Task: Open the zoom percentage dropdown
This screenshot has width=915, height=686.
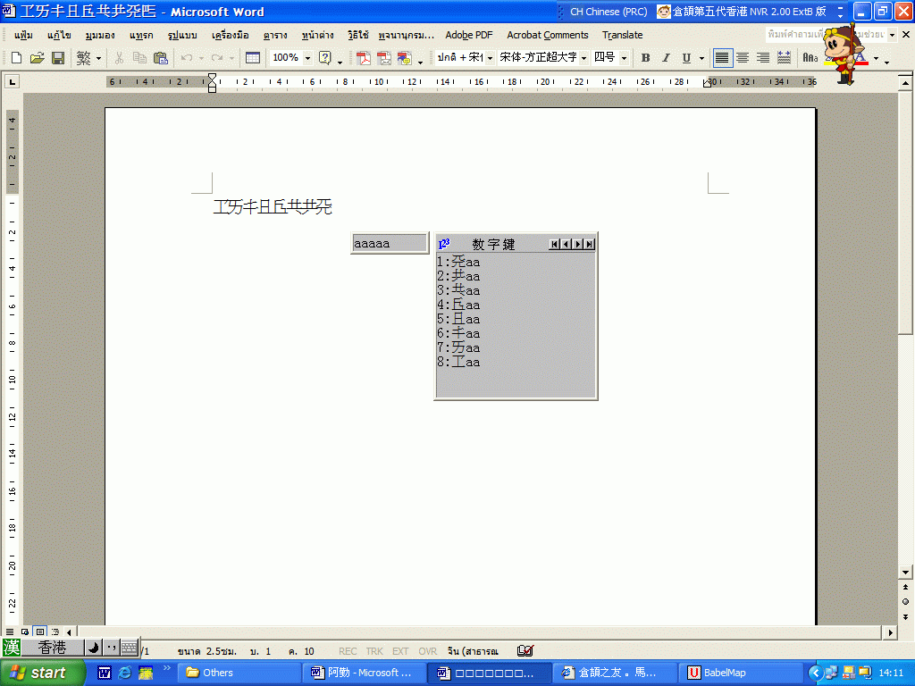Action: pyautogui.click(x=308, y=58)
